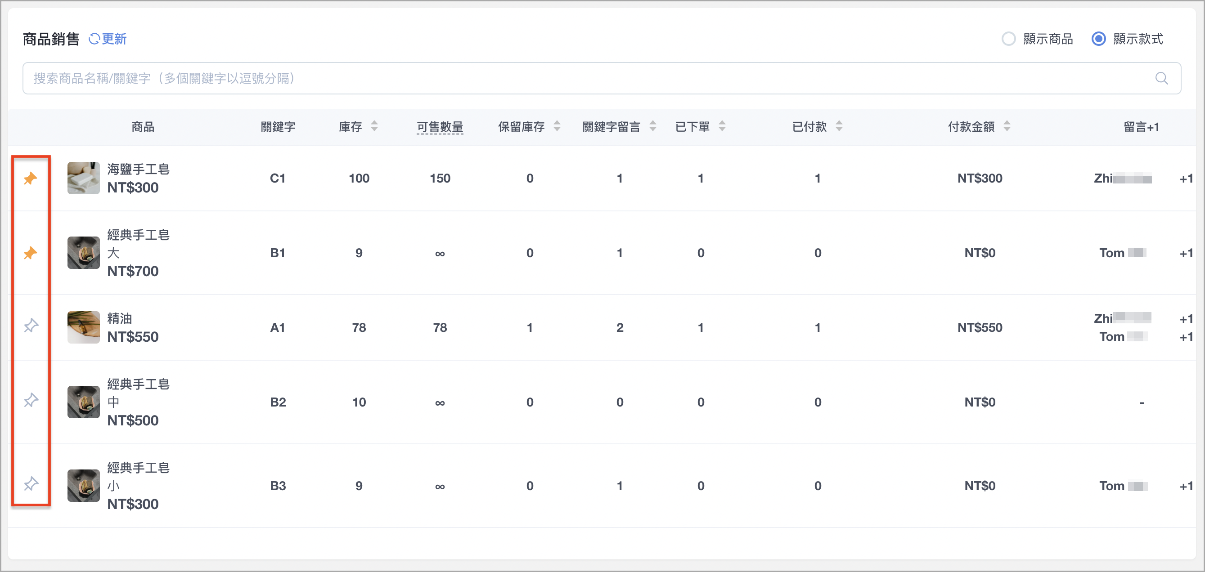This screenshot has width=1205, height=572.
Task: Click the 海鹽手工皂 product name
Action: [x=138, y=169]
